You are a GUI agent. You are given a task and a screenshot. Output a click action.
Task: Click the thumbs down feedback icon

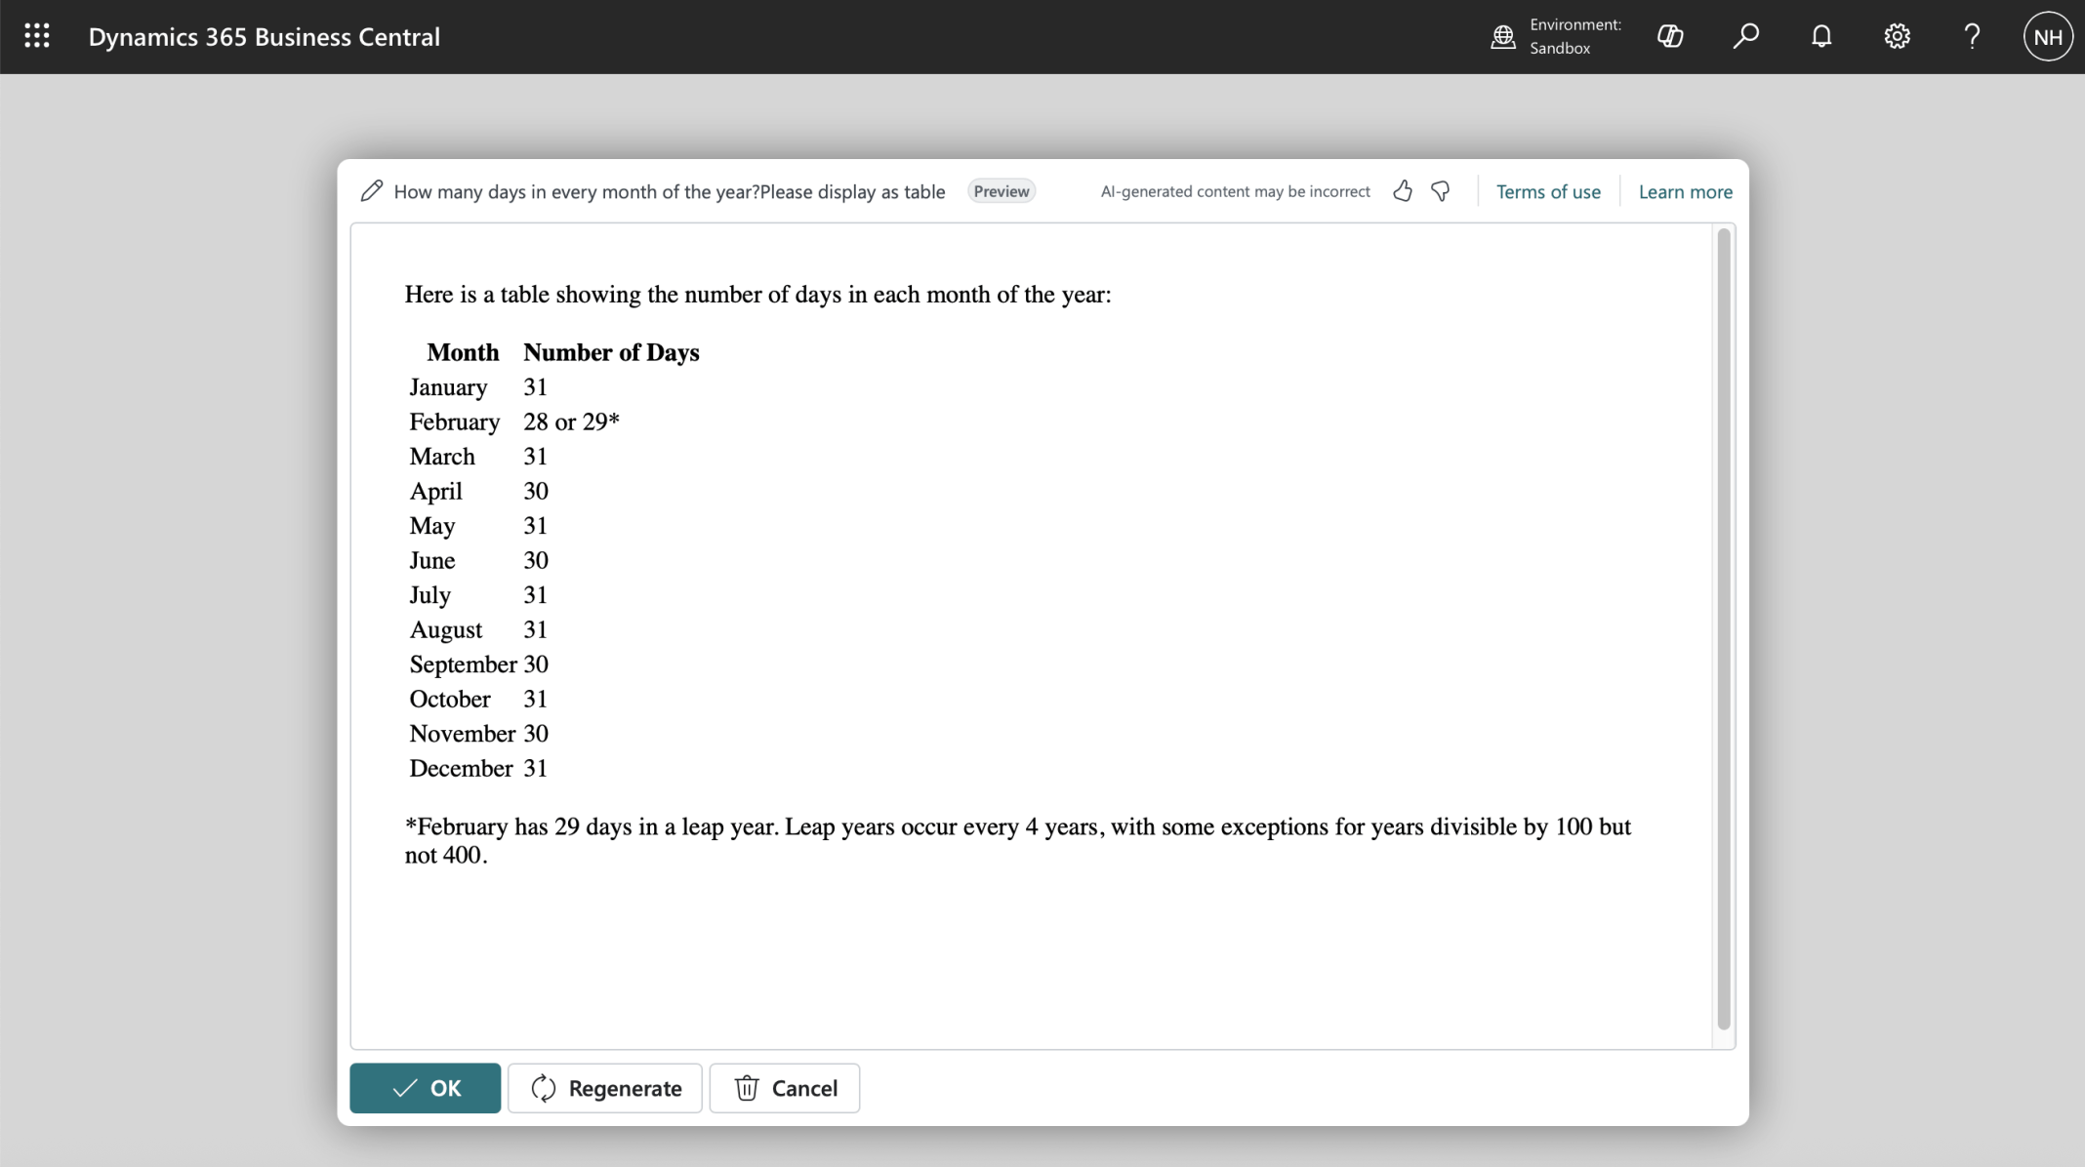(1441, 191)
